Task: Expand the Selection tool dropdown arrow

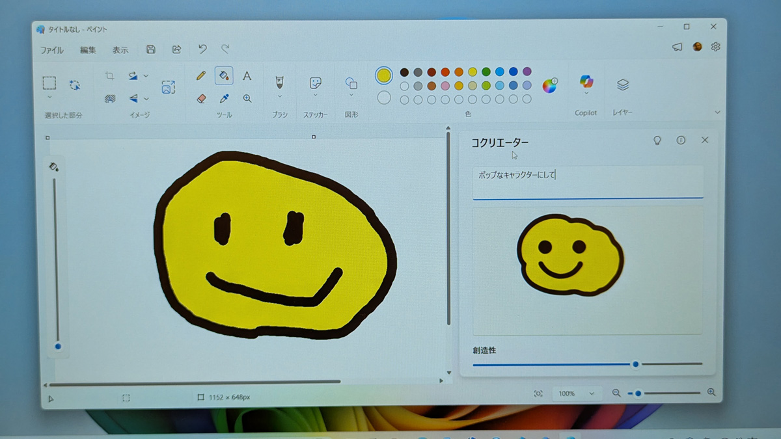Action: coord(49,98)
